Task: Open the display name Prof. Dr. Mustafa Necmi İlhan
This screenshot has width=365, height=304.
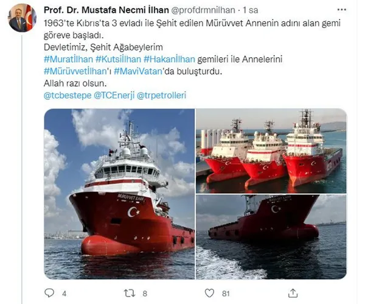Action: tap(106, 10)
